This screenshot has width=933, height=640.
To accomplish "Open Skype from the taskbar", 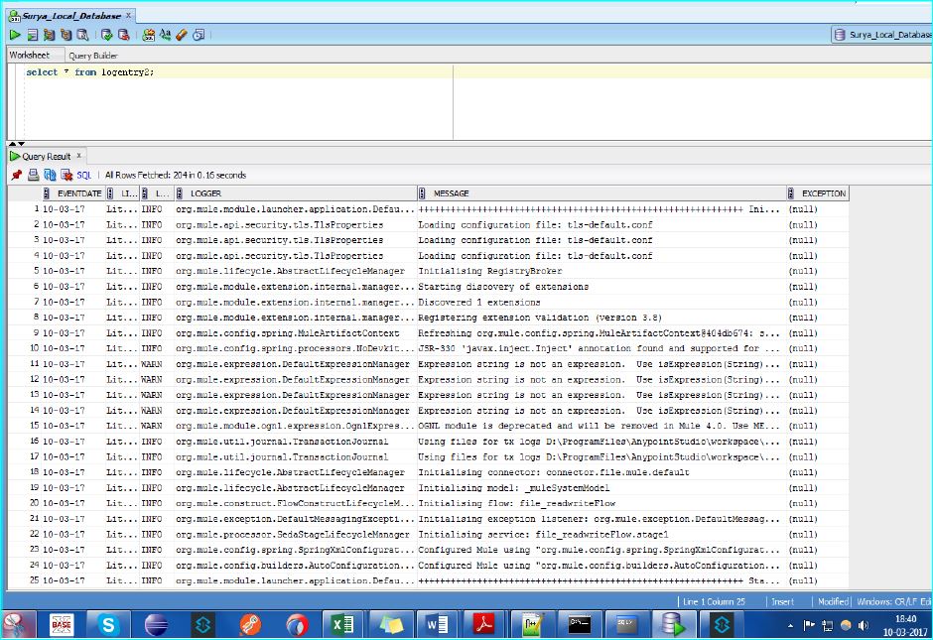I will tap(108, 624).
